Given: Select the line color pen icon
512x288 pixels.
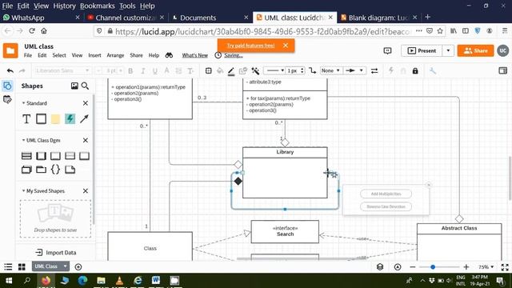Looking at the screenshot, I should 231,71.
